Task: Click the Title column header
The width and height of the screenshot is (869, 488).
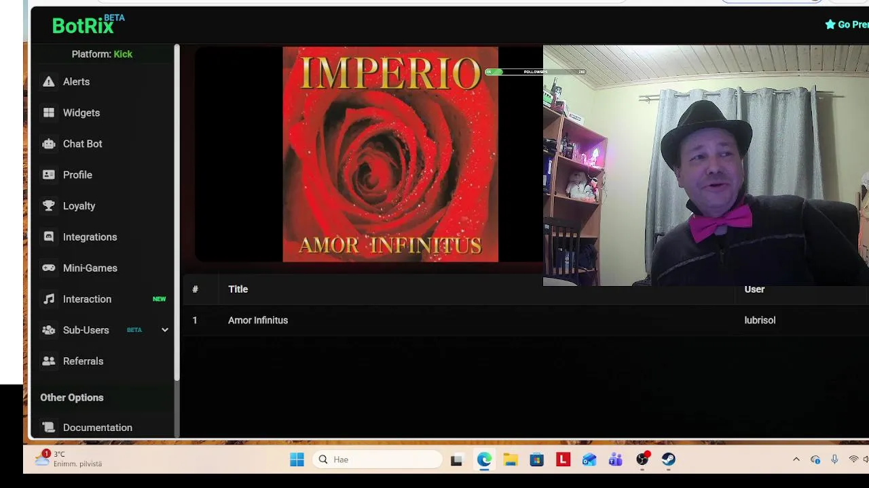Action: coord(238,289)
